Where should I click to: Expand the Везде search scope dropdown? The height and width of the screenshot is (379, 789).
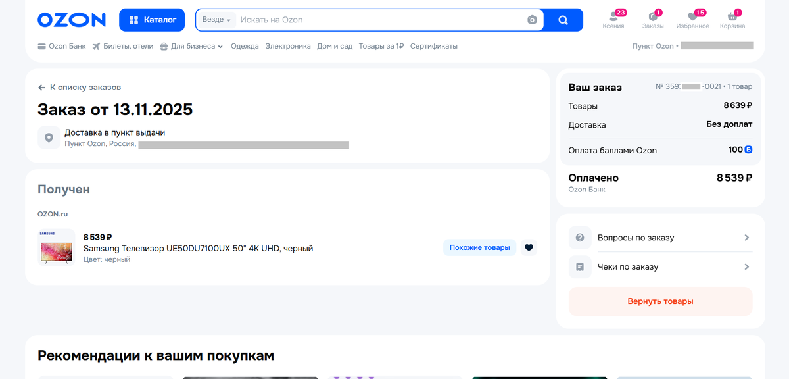pyautogui.click(x=216, y=20)
